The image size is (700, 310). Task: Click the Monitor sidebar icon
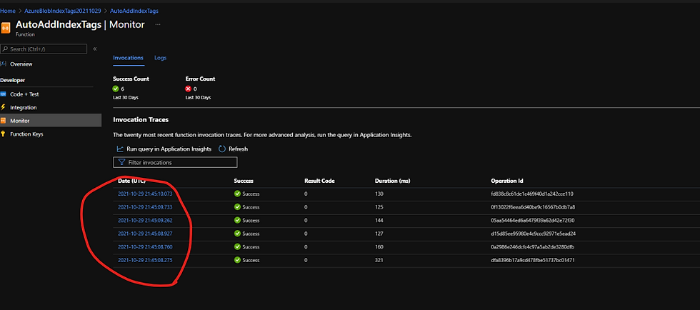click(4, 121)
